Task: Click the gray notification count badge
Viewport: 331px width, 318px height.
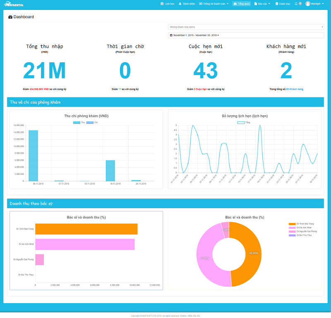Action: (x=300, y=4)
